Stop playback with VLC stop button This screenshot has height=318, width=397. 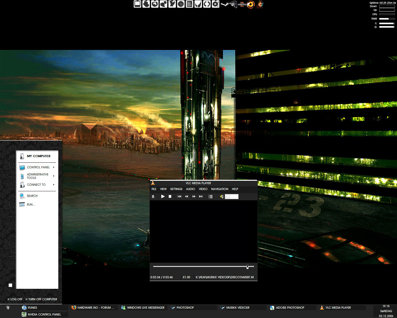170,197
